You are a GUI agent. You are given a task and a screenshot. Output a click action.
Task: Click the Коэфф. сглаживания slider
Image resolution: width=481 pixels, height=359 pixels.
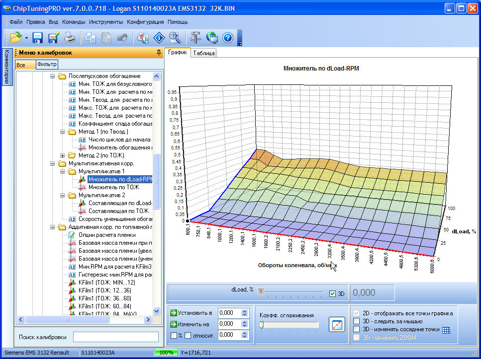click(289, 325)
